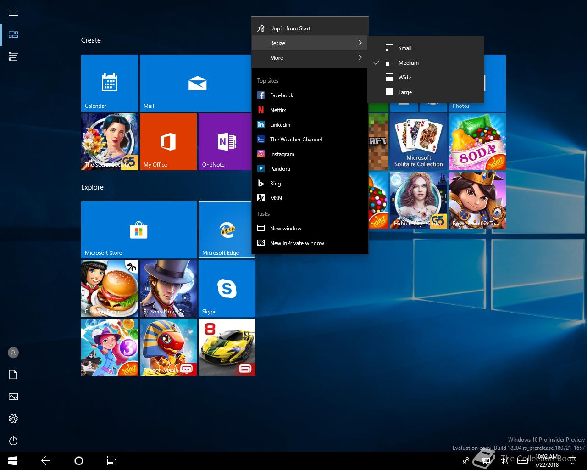Screen dimensions: 587x470
Task: Open Bubble Witch 3 game tile
Action: click(x=110, y=347)
